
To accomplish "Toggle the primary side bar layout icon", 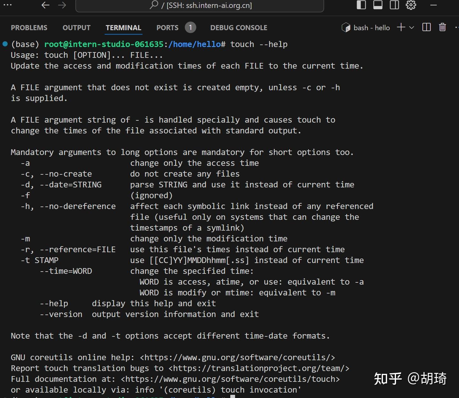I will [361, 5].
